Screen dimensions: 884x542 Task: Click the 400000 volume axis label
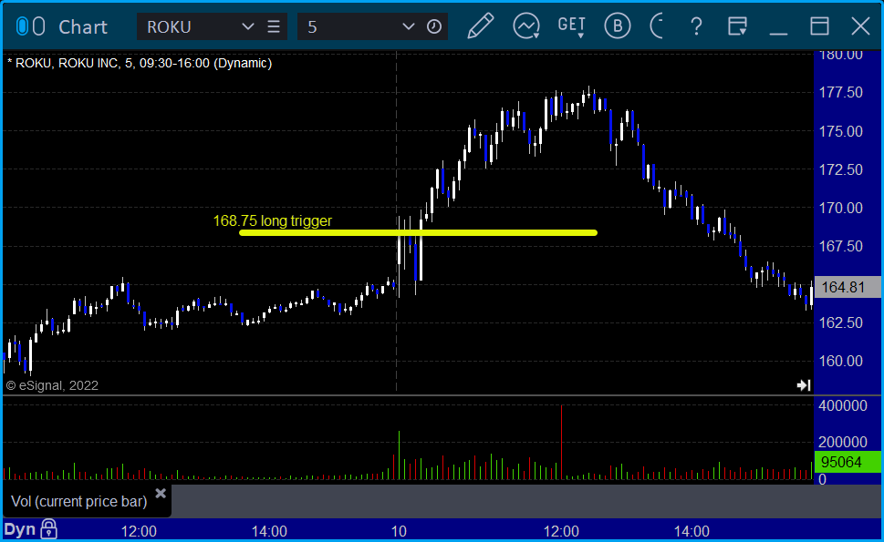(x=843, y=405)
